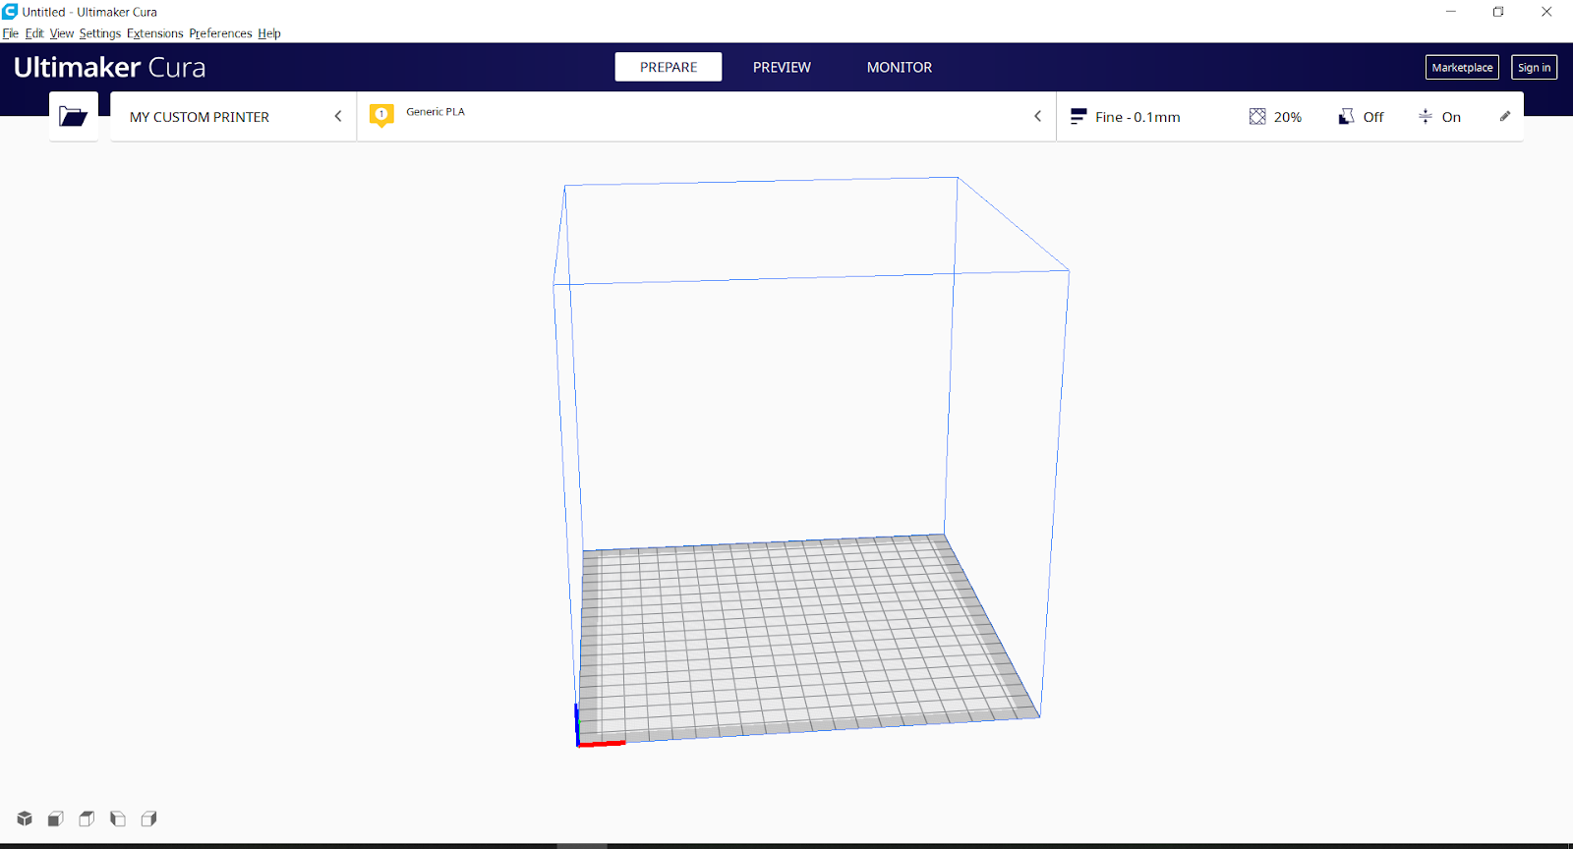1573x849 pixels.
Task: Click the build plate adhesion icon
Action: click(1426, 117)
